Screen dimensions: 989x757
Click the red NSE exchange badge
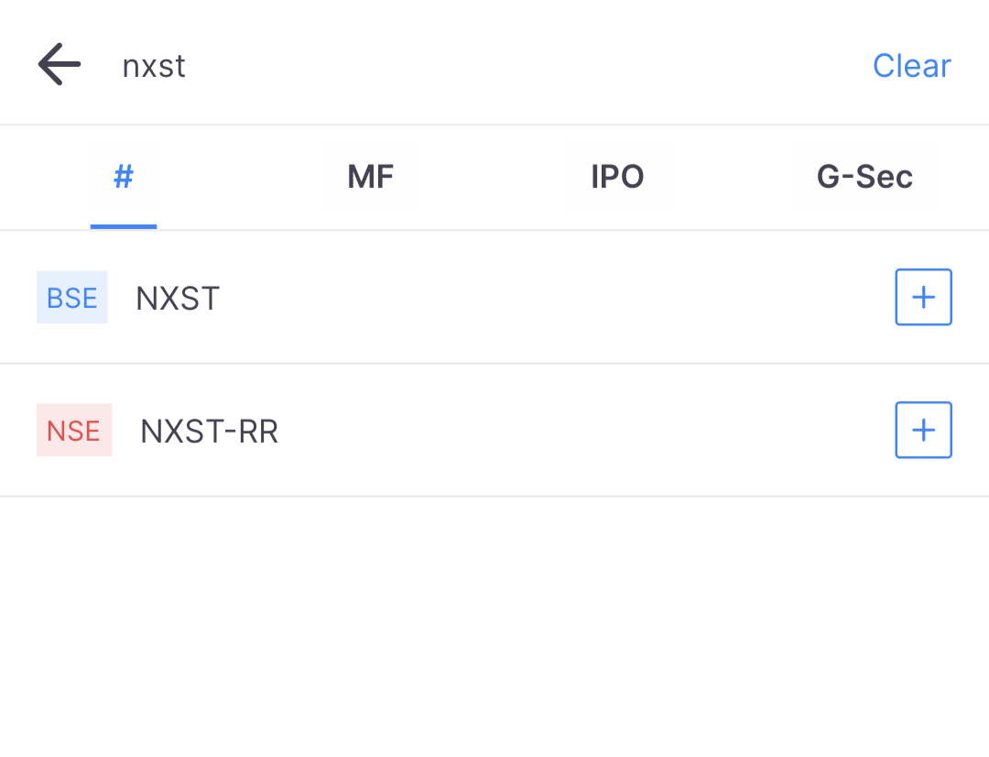(x=74, y=430)
